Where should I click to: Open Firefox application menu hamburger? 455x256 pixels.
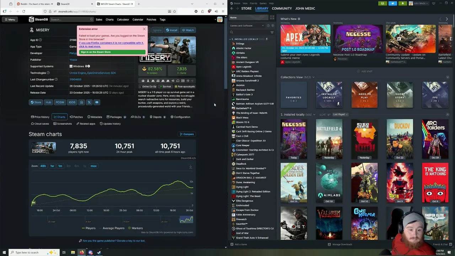[x=223, y=11]
